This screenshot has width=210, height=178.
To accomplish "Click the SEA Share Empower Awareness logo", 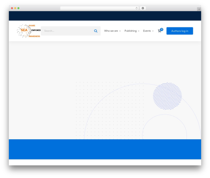I will [29, 31].
